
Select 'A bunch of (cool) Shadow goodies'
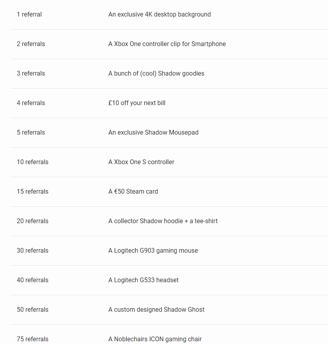pyautogui.click(x=156, y=74)
